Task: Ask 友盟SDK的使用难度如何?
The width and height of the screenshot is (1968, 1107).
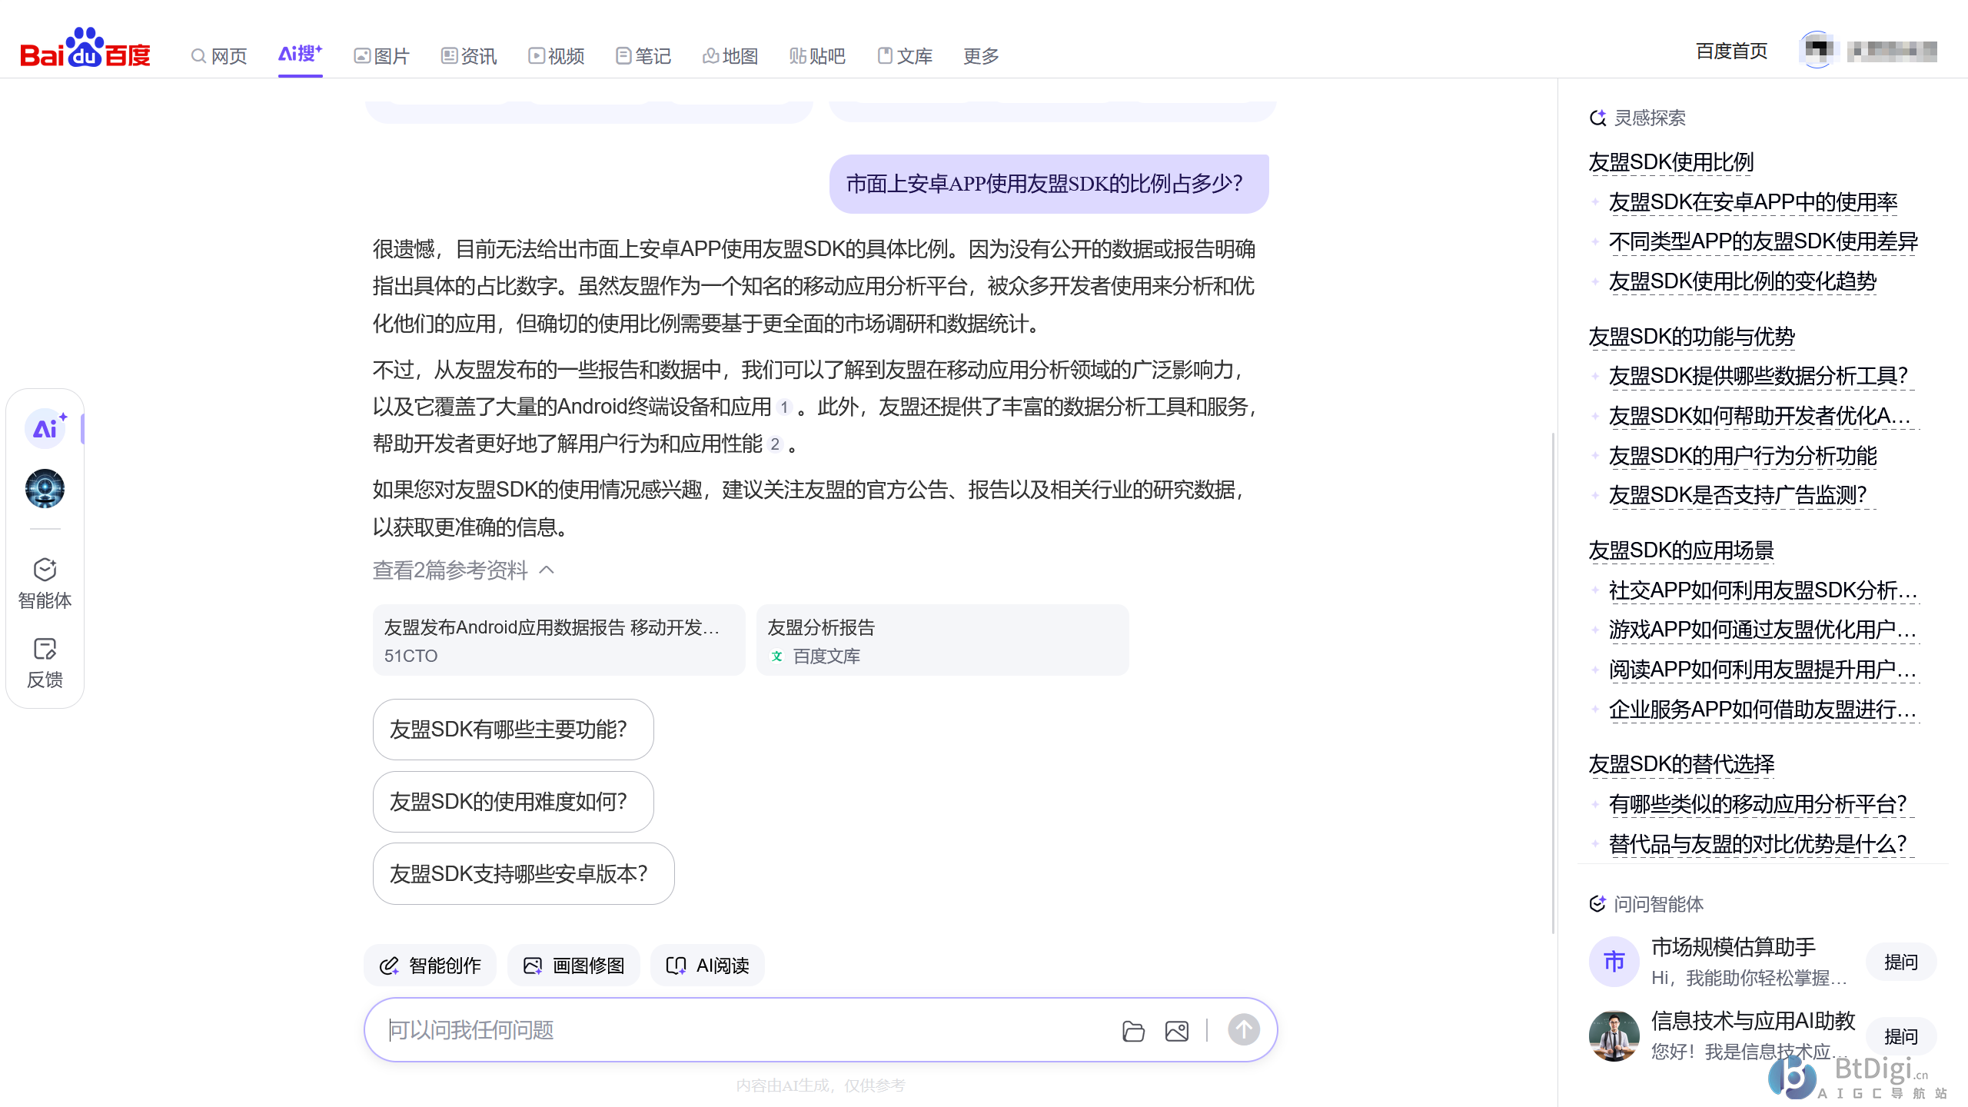Action: 513,802
